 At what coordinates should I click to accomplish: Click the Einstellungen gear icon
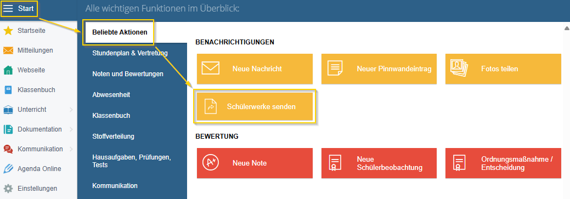(8, 189)
